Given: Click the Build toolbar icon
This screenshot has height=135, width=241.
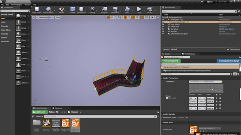Looking at the screenshot, I should tap(127, 10).
